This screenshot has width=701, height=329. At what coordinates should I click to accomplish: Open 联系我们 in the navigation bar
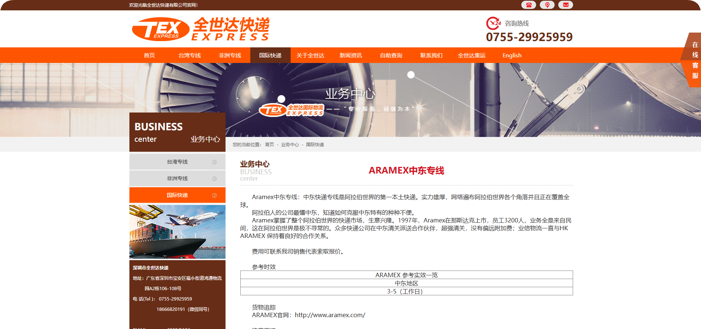431,56
